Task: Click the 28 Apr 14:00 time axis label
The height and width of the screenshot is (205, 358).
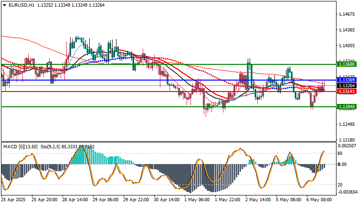Action: [75, 200]
